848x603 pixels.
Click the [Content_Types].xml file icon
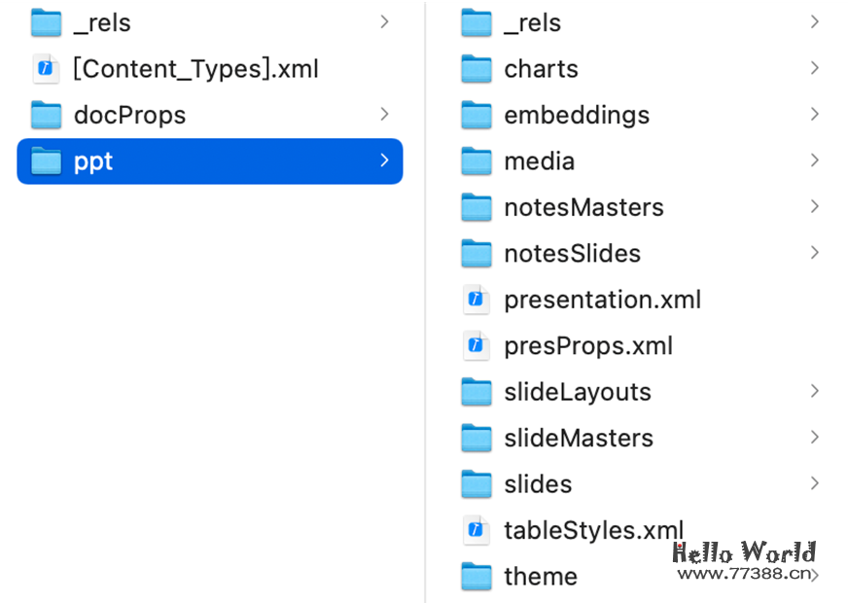pos(46,68)
